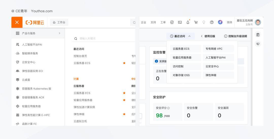
Task: Click the 98 security score value
Action: [159, 115]
